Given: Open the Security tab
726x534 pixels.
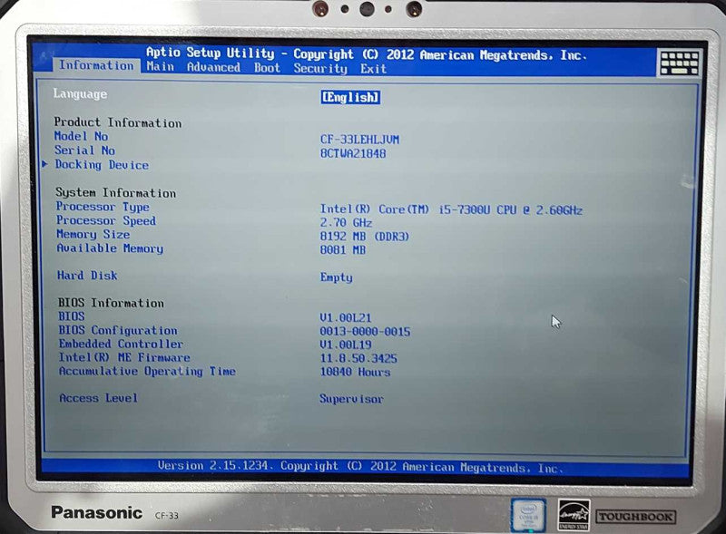Looking at the screenshot, I should pos(320,69).
